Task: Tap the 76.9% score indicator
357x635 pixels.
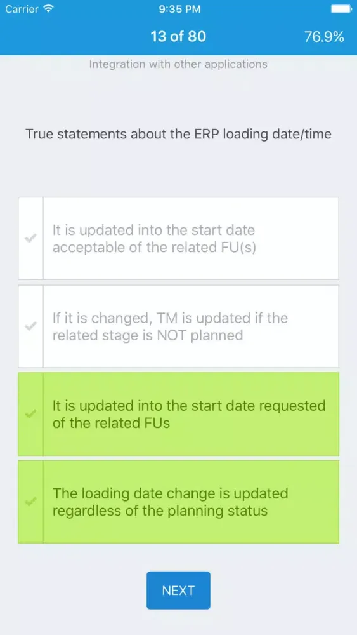Action: 324,37
